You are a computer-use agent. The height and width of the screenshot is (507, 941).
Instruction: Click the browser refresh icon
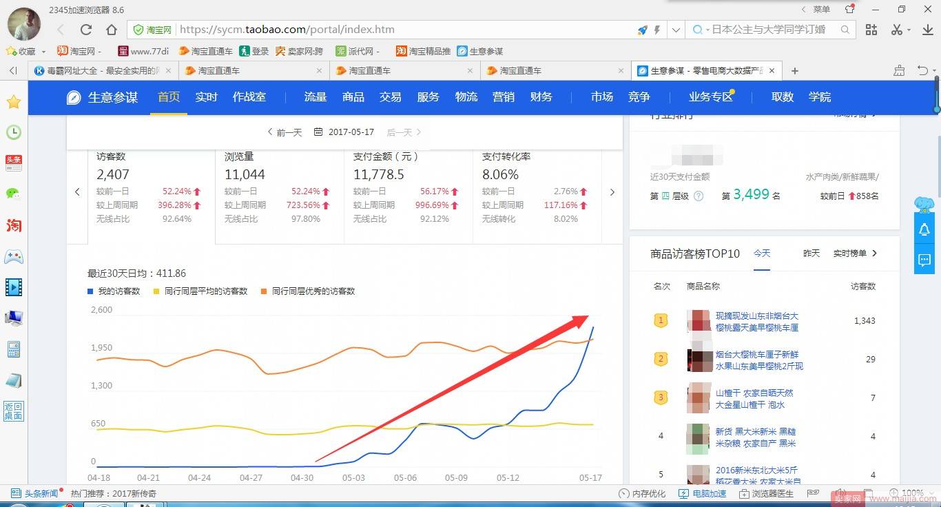click(x=86, y=30)
